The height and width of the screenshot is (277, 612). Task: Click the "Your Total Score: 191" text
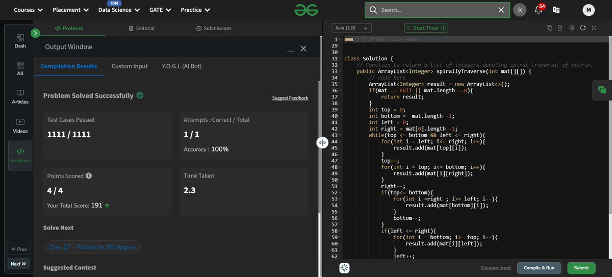coord(75,205)
